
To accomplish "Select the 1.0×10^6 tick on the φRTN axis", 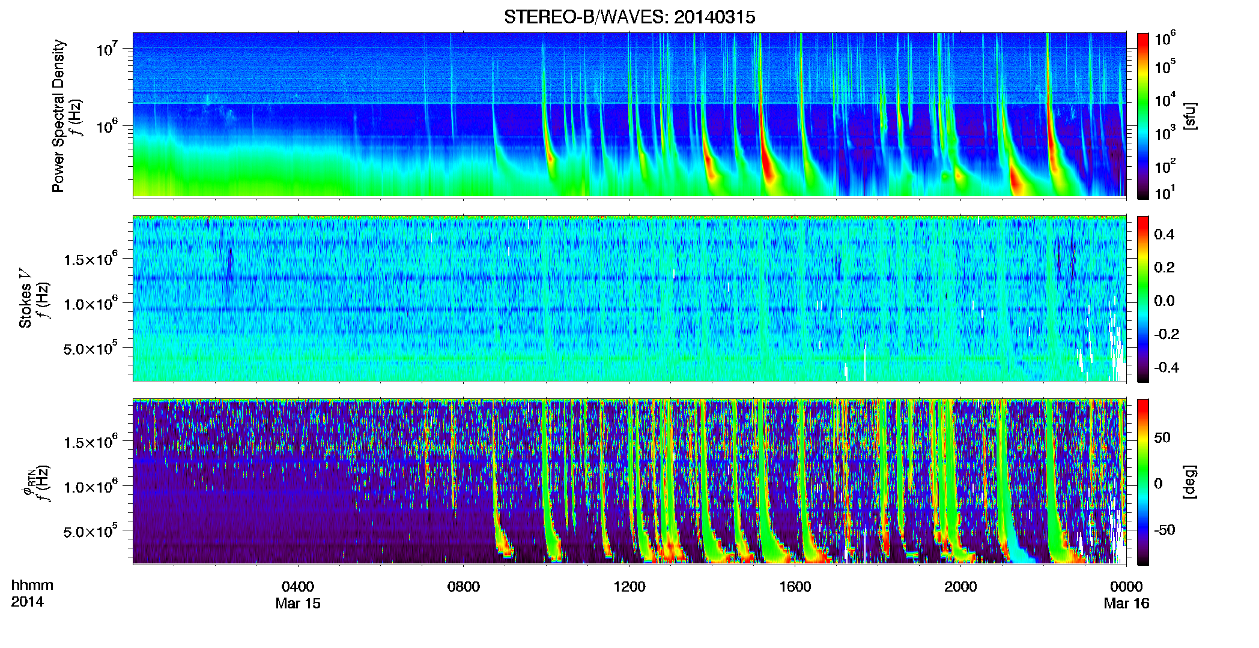I will tap(91, 486).
